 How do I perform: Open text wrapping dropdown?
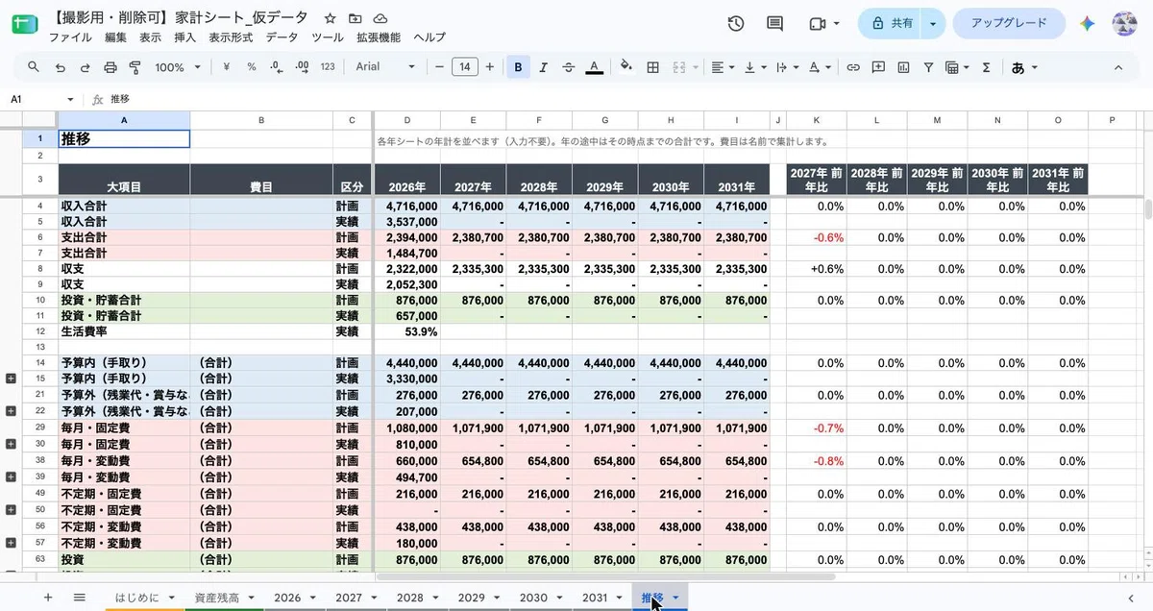pos(787,67)
